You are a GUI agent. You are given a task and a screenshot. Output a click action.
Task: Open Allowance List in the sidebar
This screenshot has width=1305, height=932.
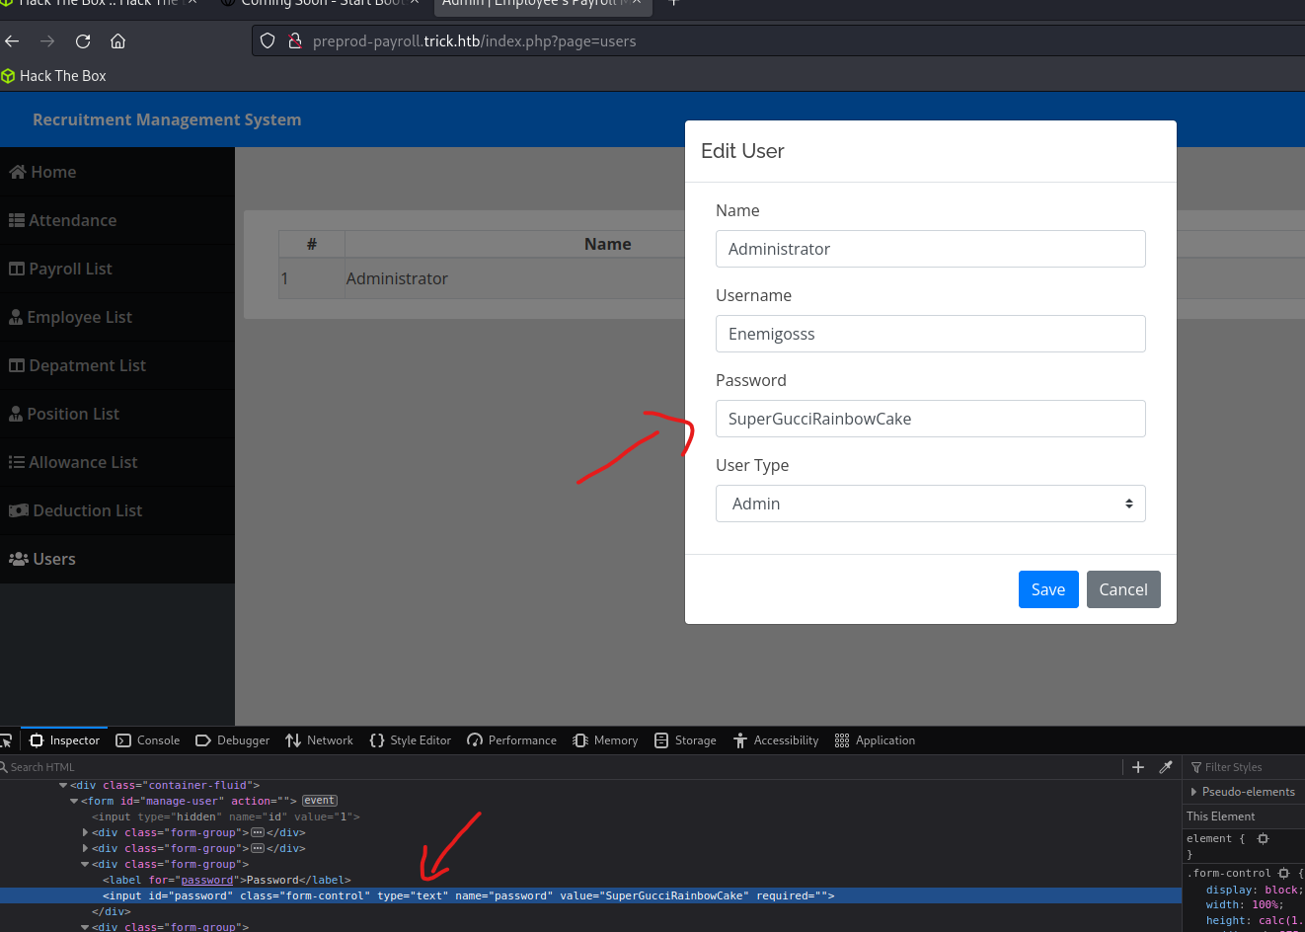click(117, 462)
